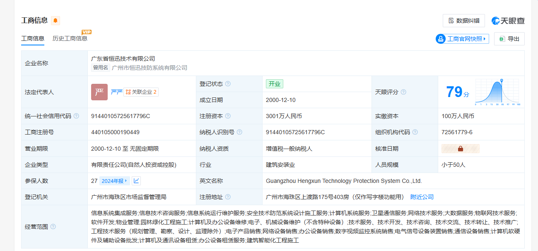Viewport: 538px width, 251px height.
Task: Click the Excel icon on export button
Action: point(502,39)
